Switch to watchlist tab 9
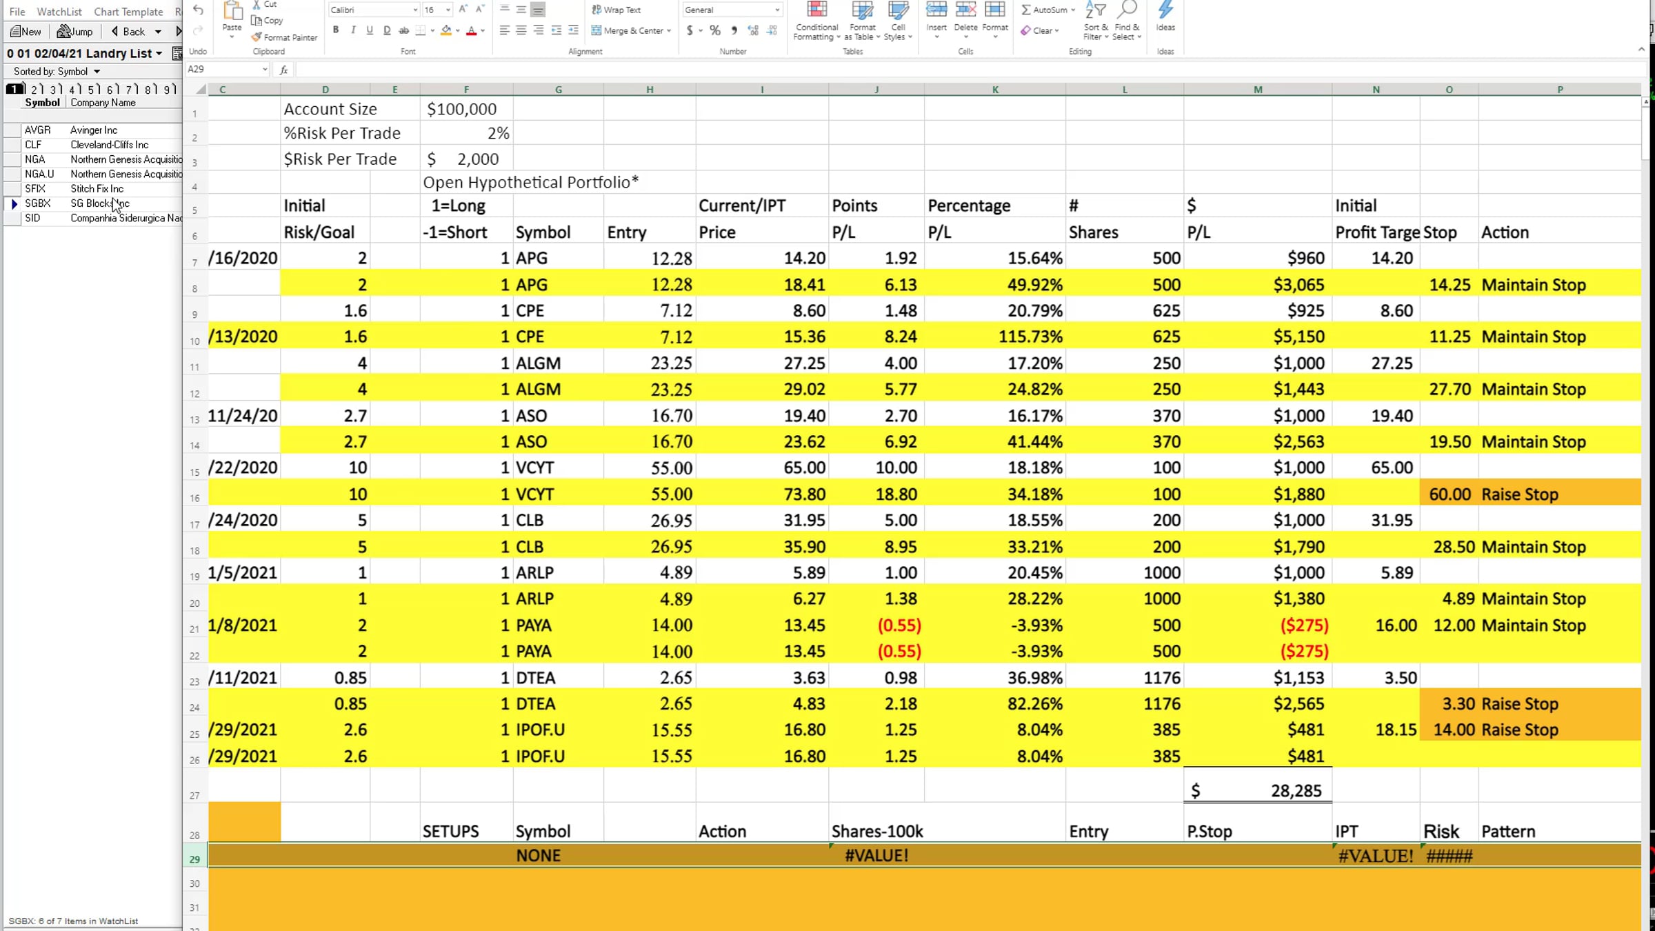The height and width of the screenshot is (931, 1655). coord(168,89)
